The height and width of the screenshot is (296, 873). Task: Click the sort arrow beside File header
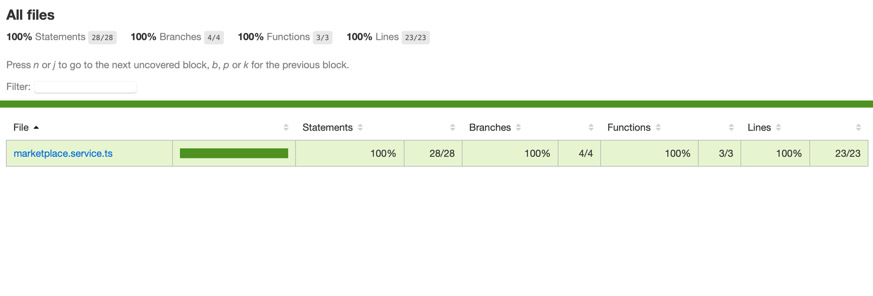tap(36, 127)
